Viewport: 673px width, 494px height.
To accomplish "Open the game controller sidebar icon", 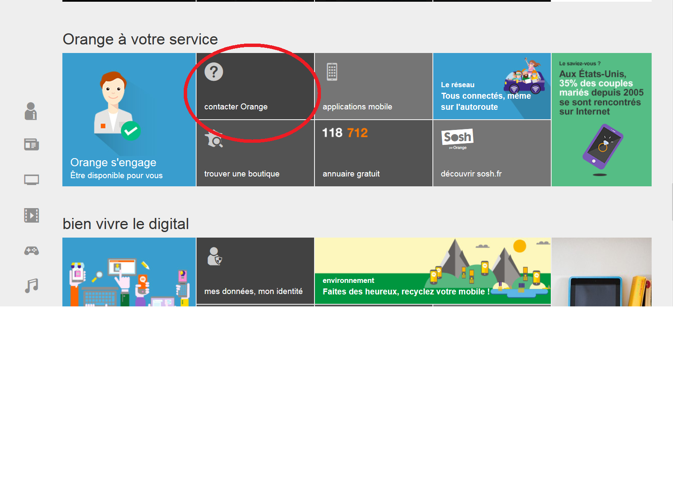I will click(x=31, y=251).
